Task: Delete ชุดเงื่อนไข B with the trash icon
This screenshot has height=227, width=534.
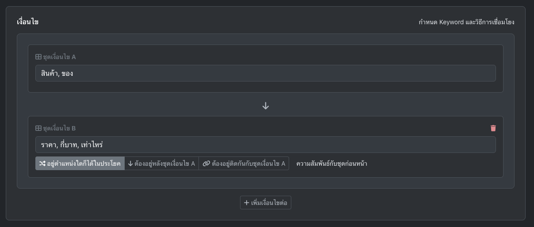Action: (493, 128)
